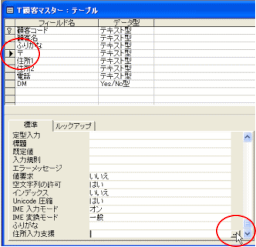Image resolution: width=256 pixels, height=247 pixels.
Task: Click the 〒 field name cell
Action: click(x=57, y=53)
